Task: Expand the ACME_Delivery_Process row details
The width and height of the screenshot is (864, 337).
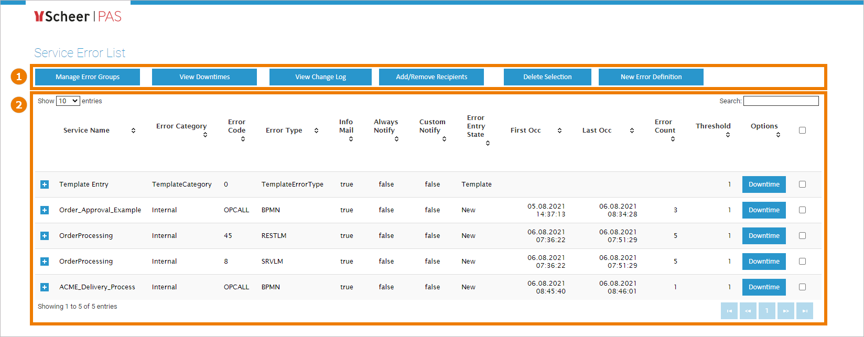Action: click(45, 287)
